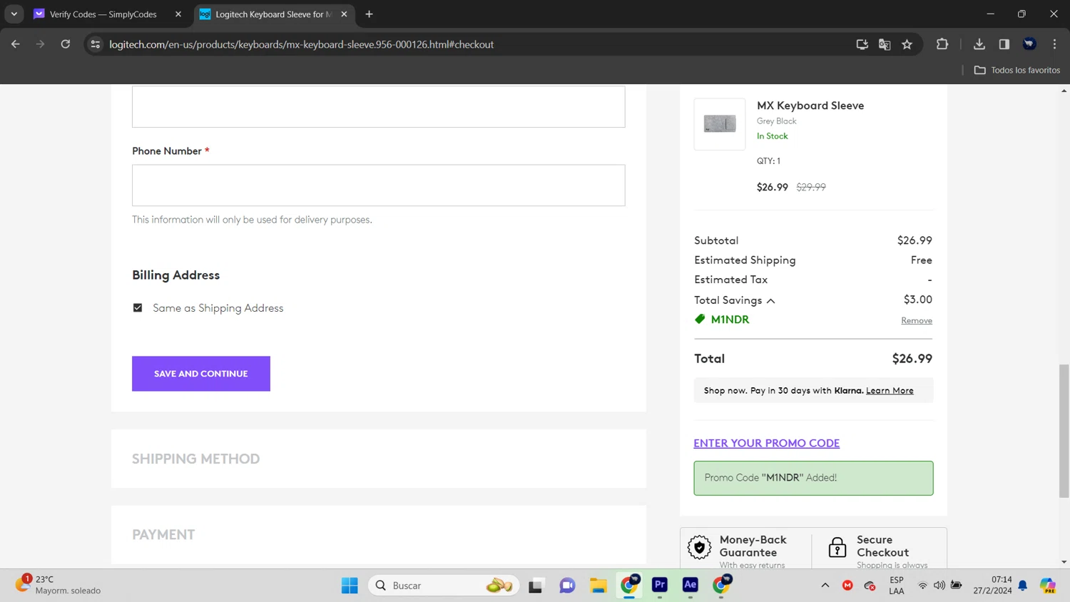Viewport: 1070px width, 602px height.
Task: Launch Copilot from the taskbar corner
Action: click(x=1048, y=586)
